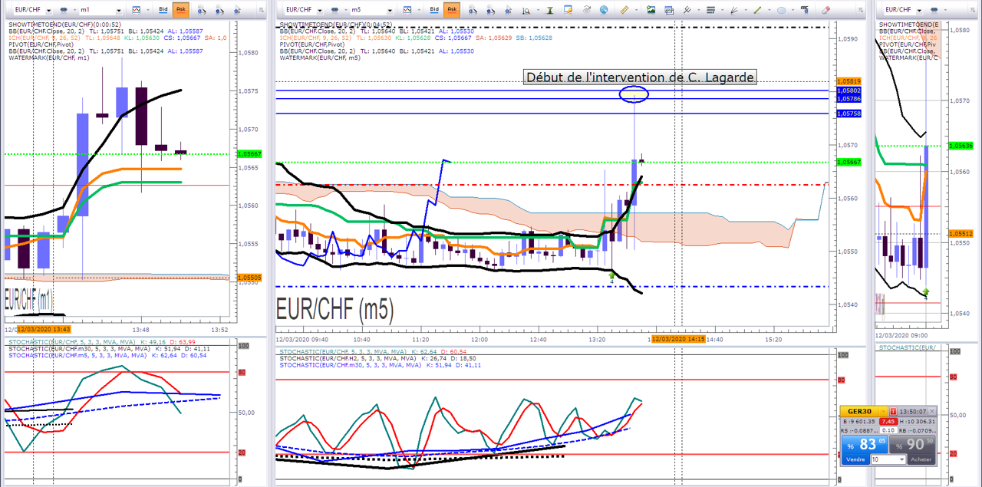Screen dimensions: 982x487
Task: Click the 1,05758 price level label
Action: click(849, 114)
